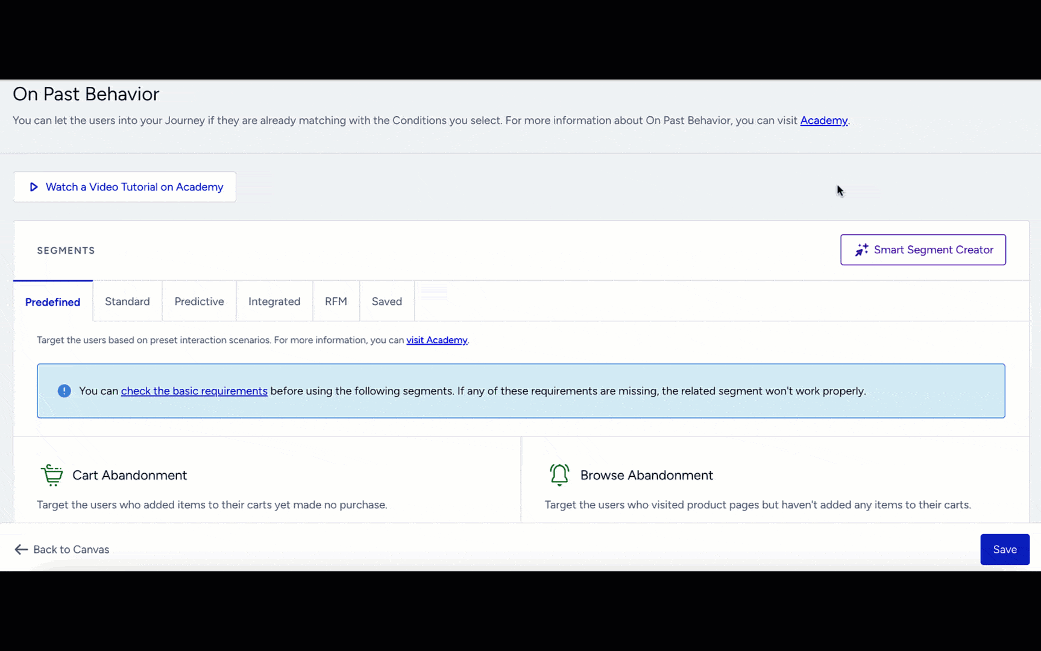
Task: Open the Saved segments tab
Action: tap(386, 301)
